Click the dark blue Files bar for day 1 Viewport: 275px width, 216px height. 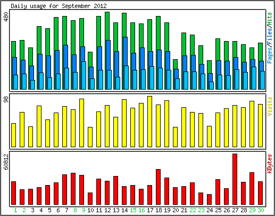[14, 66]
